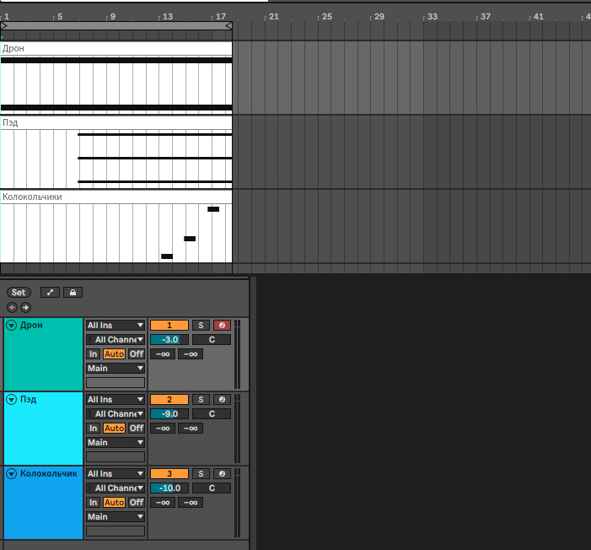Viewport: 591px width, 550px height.
Task: Solo the Пэд track
Action: tap(201, 400)
